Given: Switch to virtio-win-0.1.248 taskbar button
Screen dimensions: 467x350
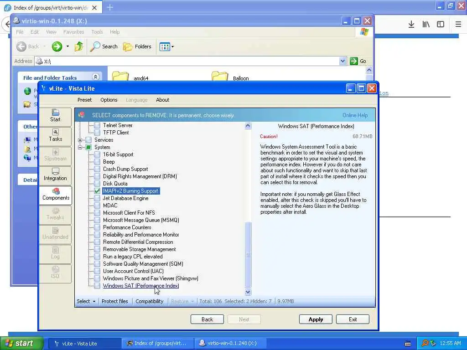Looking at the screenshot, I should pos(230,344).
